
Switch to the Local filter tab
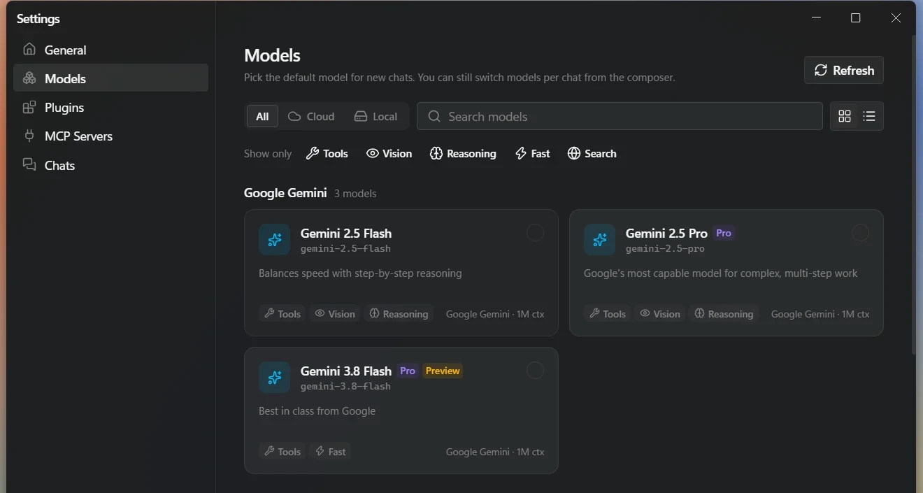tap(375, 116)
